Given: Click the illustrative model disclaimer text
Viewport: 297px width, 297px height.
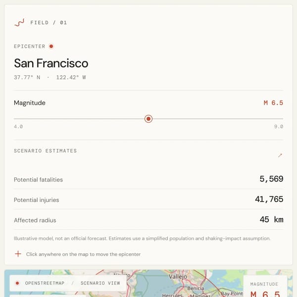Looking at the screenshot, I should click(x=142, y=238).
